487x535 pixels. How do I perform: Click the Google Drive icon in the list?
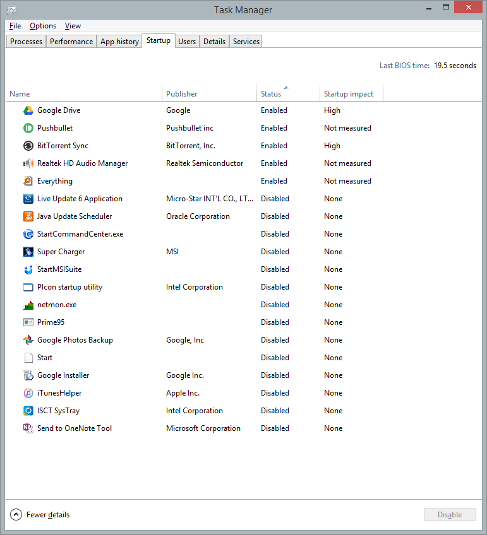(x=28, y=110)
